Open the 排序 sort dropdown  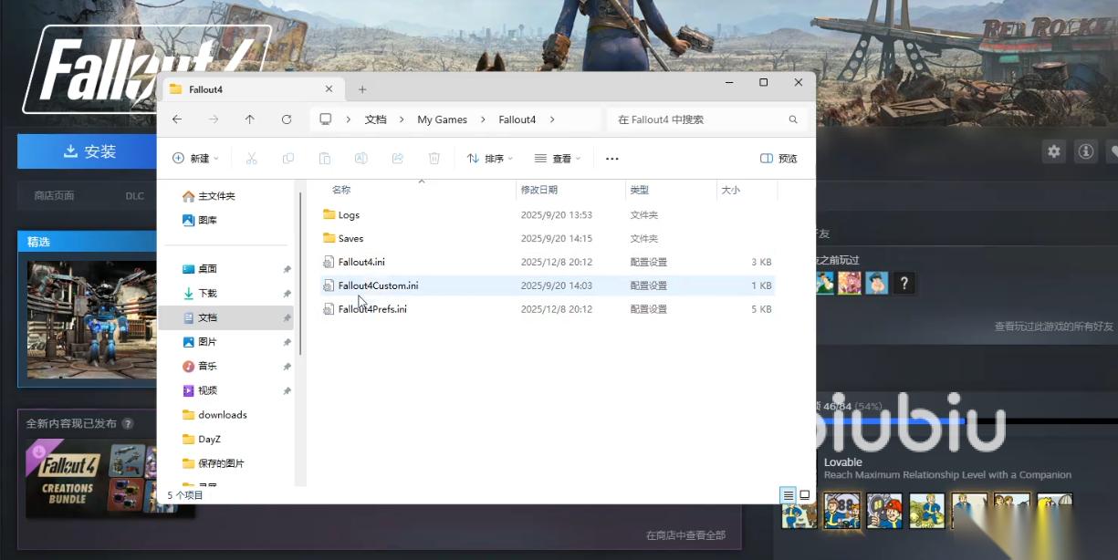[x=489, y=159]
